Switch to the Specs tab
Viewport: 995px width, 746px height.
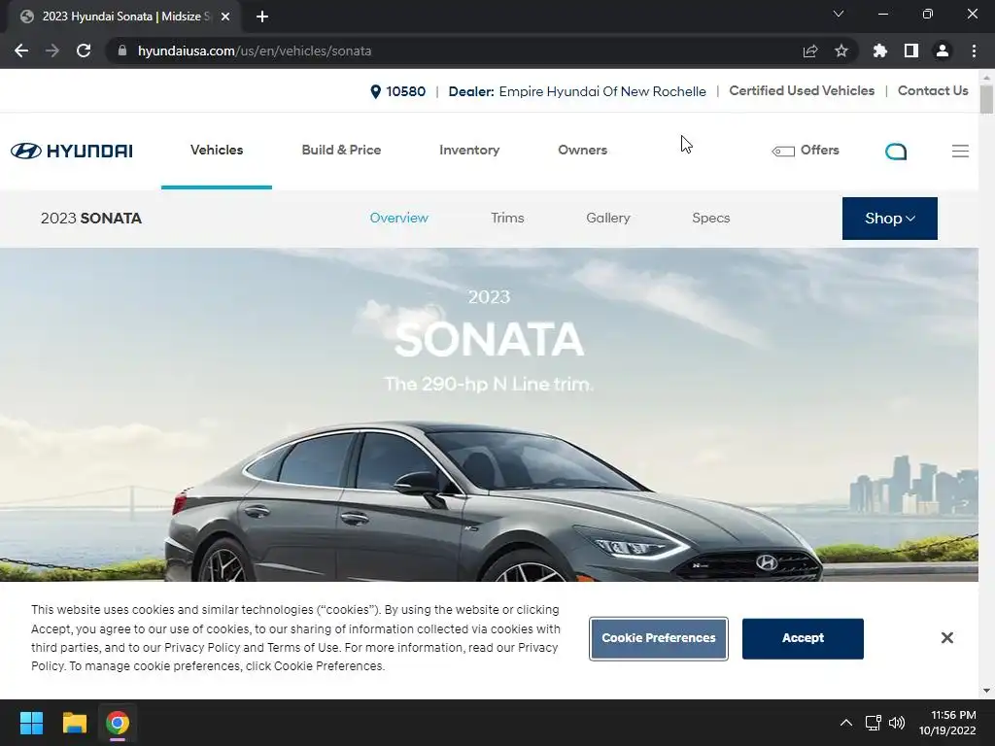[710, 218]
